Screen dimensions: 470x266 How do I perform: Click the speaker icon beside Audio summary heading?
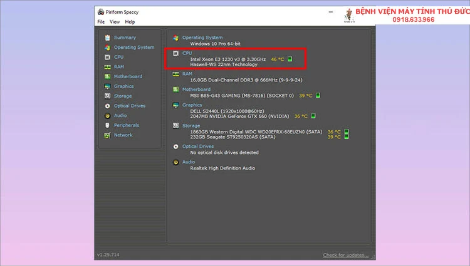[176, 163]
